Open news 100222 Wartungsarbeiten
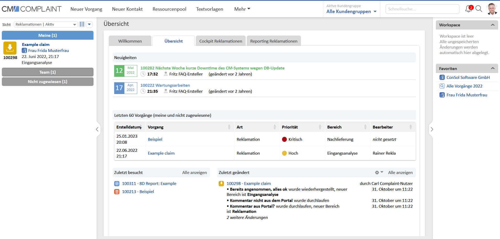 (x=165, y=85)
